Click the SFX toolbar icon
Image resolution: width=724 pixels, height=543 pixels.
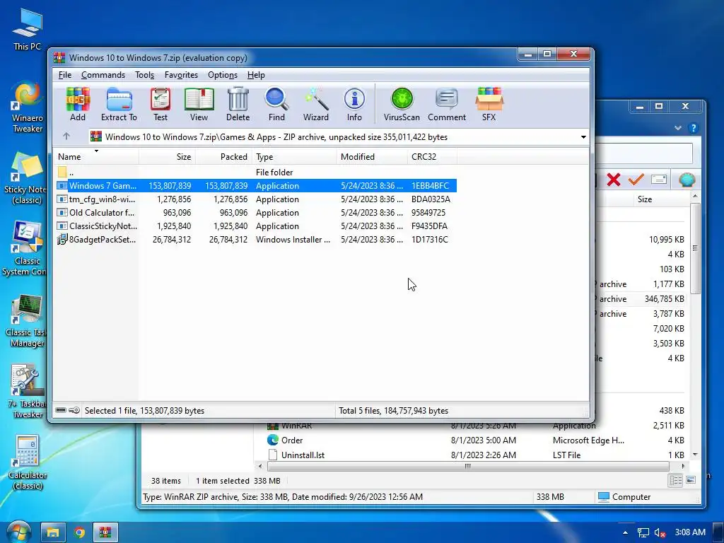pos(489,105)
